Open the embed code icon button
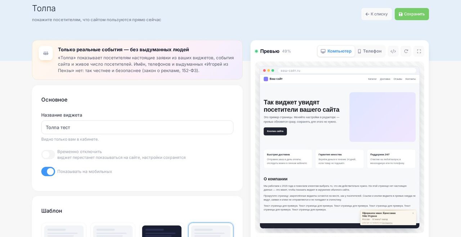Viewport: 461px width, 237px height. 393,51
